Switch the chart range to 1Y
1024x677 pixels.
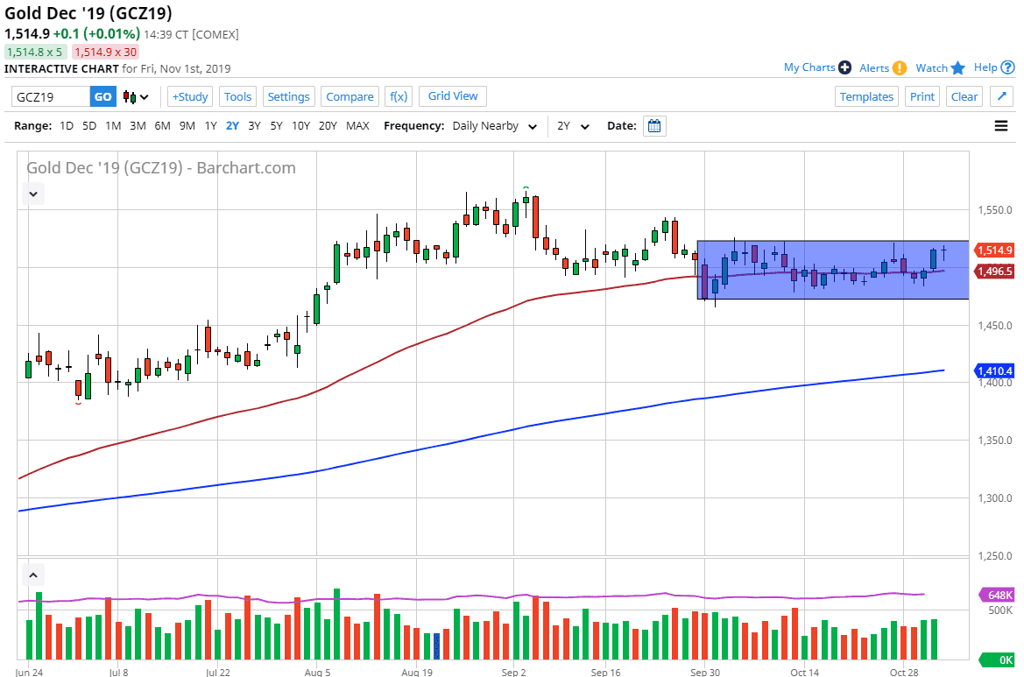tap(209, 125)
